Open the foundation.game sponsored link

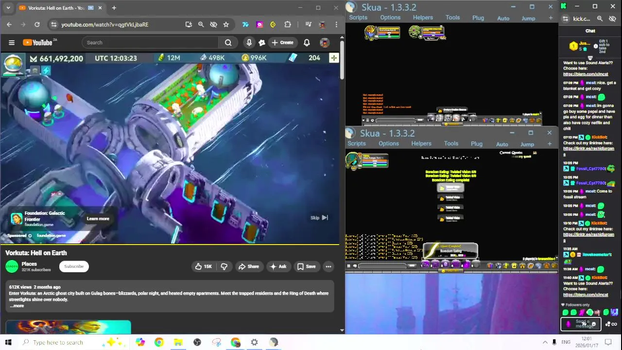point(51,236)
